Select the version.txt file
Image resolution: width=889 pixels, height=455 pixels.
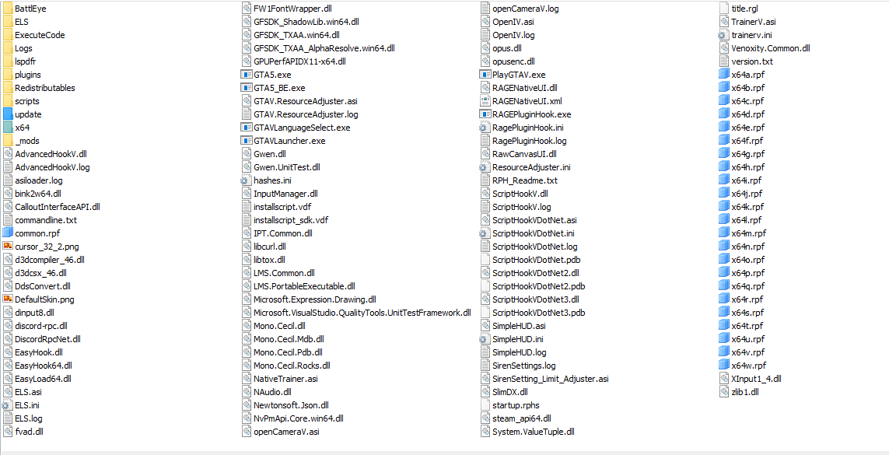[746, 61]
